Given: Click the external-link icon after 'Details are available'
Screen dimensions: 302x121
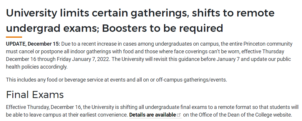Looking at the screenshot, I should pyautogui.click(x=179, y=115).
